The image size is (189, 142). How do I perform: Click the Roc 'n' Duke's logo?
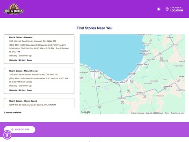pyautogui.click(x=14, y=9)
